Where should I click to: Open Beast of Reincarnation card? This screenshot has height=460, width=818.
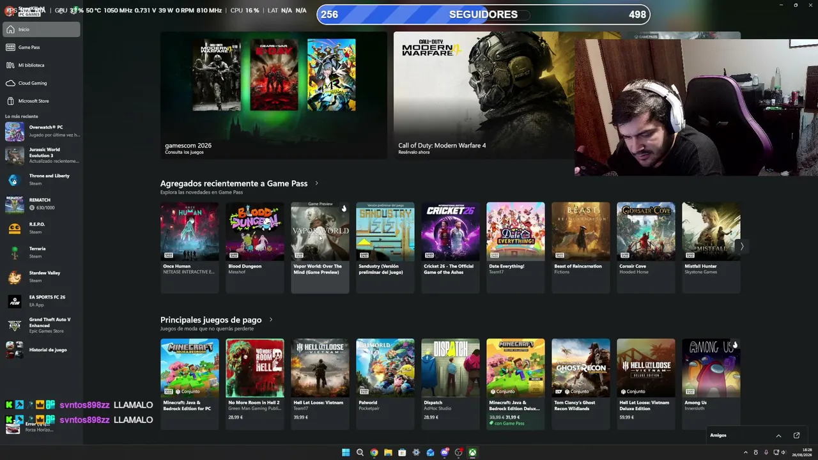coord(581,248)
